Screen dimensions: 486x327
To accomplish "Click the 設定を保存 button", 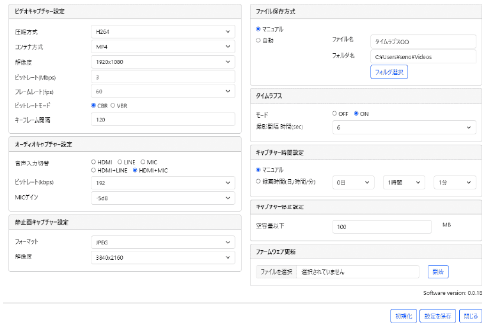I will point(437,316).
